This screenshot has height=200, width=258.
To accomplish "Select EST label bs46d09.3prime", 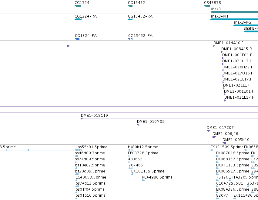I will (x=90, y=153).
